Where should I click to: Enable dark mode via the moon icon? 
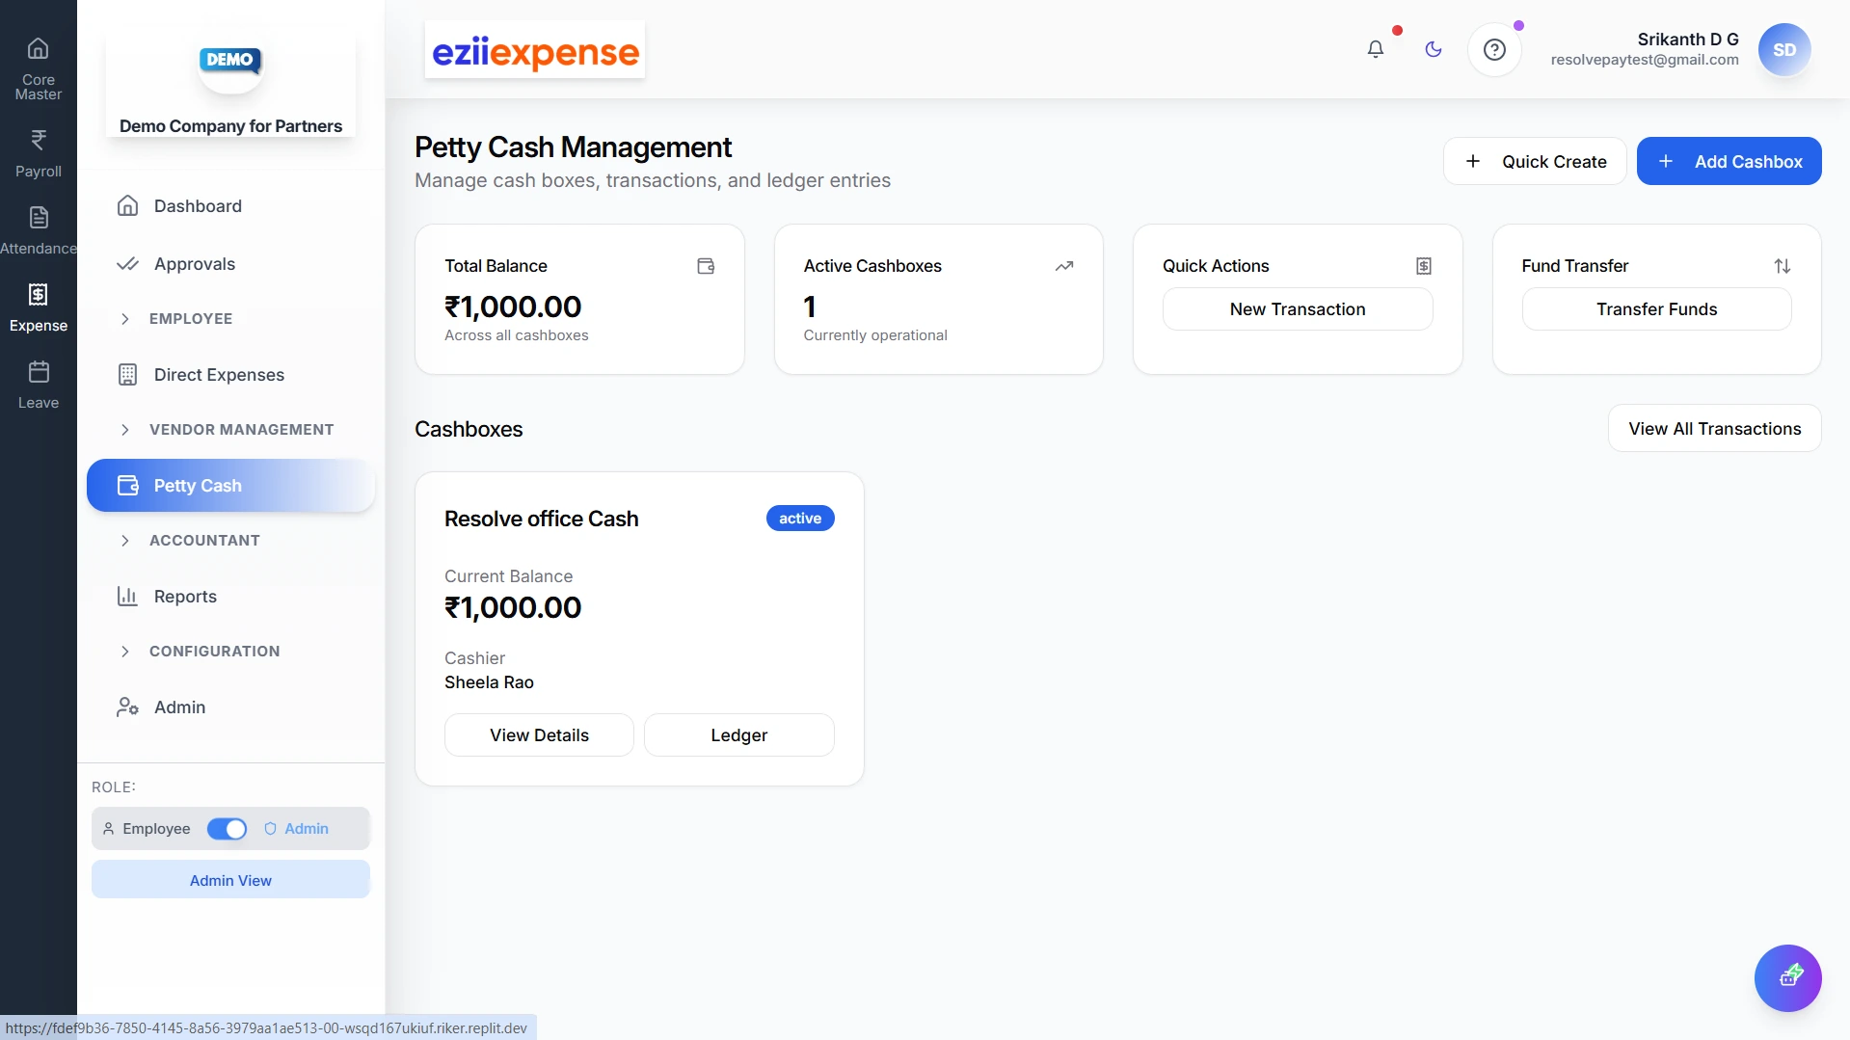point(1433,49)
